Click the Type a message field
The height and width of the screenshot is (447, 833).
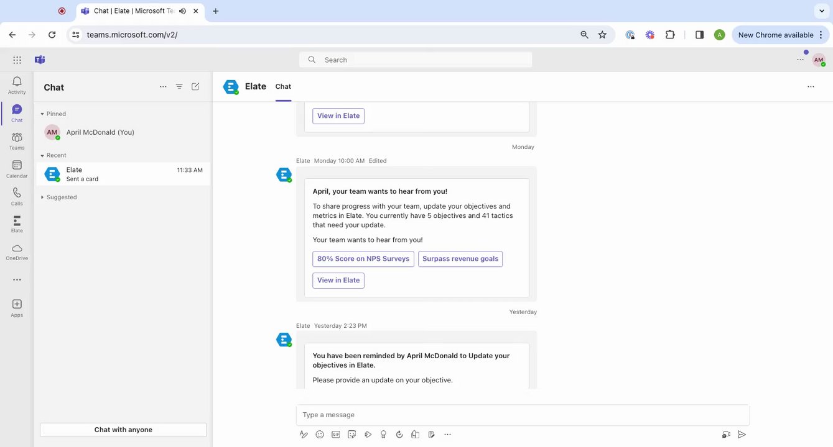pos(523,415)
